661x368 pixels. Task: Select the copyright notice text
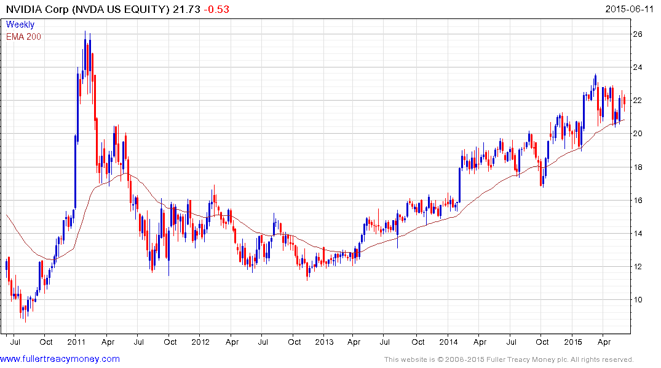click(x=509, y=359)
